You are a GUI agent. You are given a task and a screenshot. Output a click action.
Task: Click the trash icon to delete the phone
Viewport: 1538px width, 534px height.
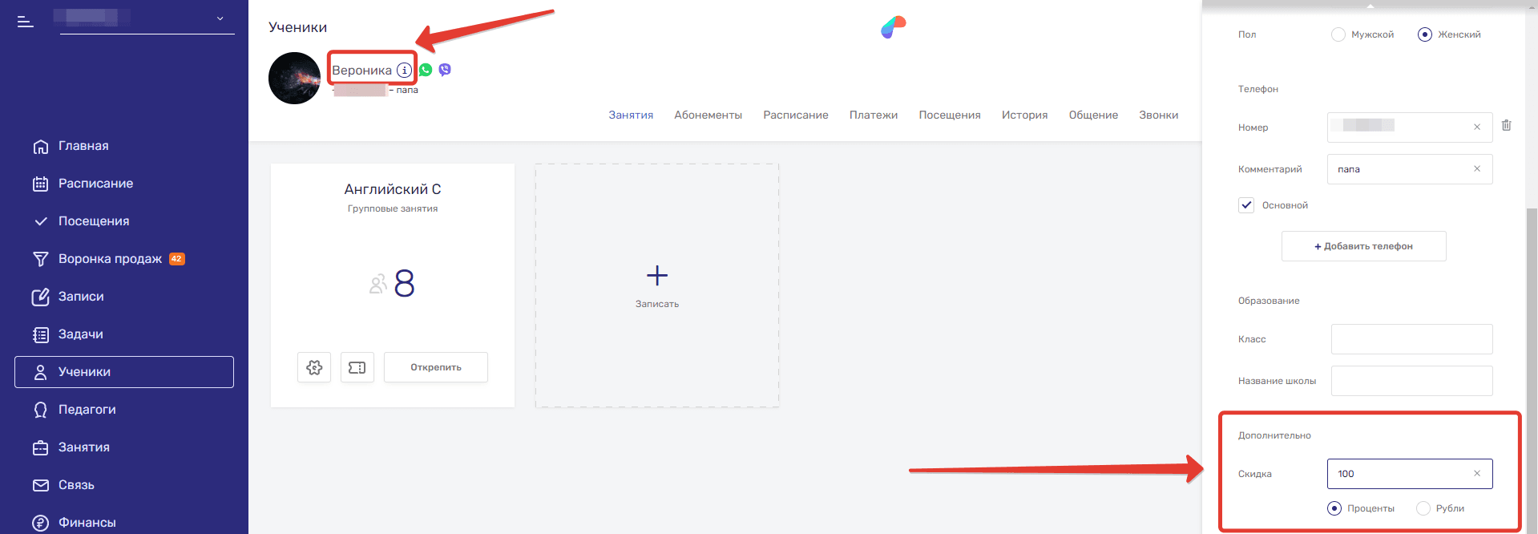1506,126
